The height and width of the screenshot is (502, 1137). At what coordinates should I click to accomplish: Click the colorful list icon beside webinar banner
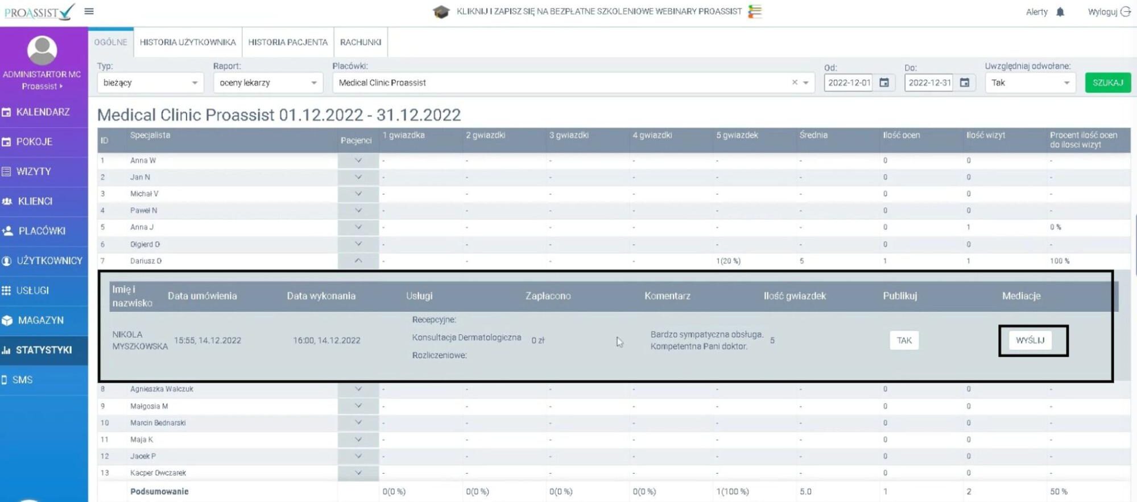[x=755, y=11]
